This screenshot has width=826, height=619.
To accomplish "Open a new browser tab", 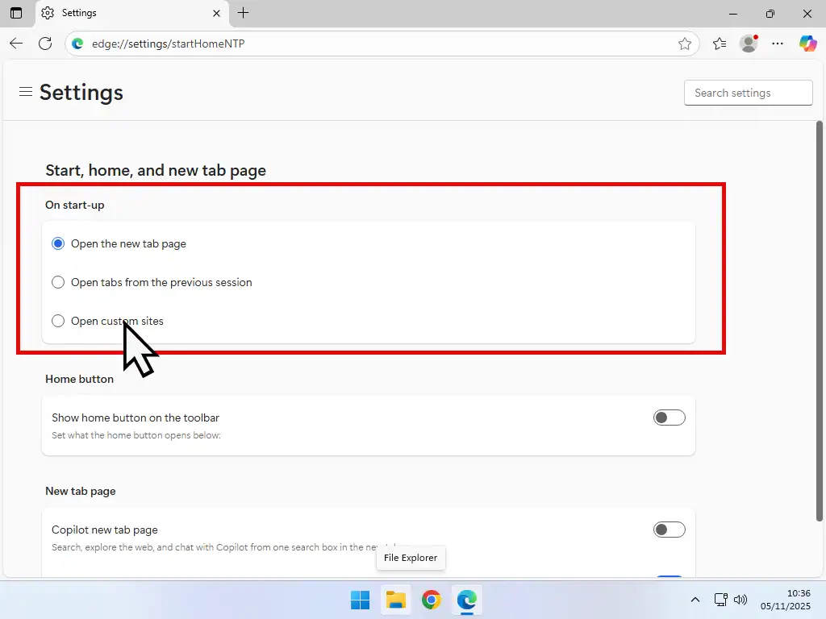I will point(243,13).
